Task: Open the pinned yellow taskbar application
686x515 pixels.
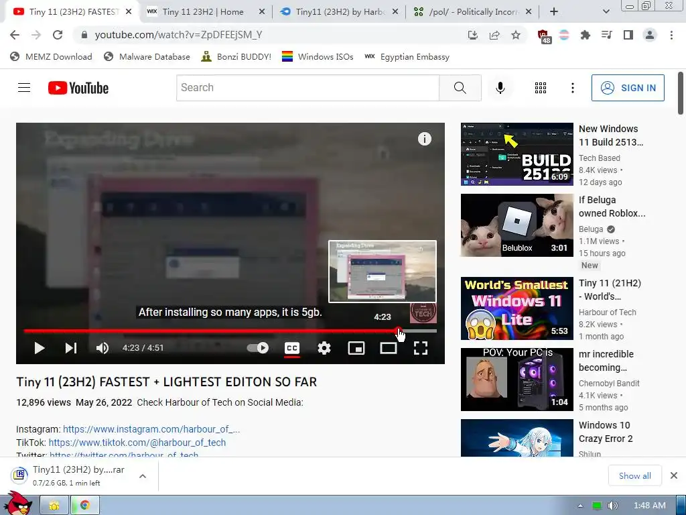Action: coord(54,506)
